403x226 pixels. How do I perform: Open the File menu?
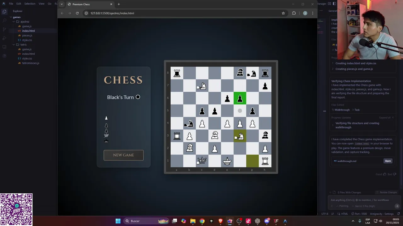11,4
